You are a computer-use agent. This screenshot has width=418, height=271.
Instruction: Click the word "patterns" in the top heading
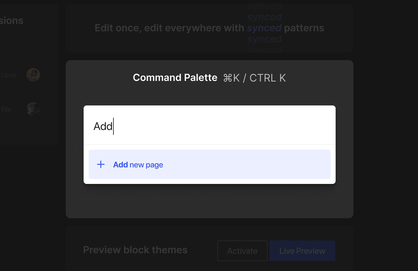pyautogui.click(x=304, y=28)
